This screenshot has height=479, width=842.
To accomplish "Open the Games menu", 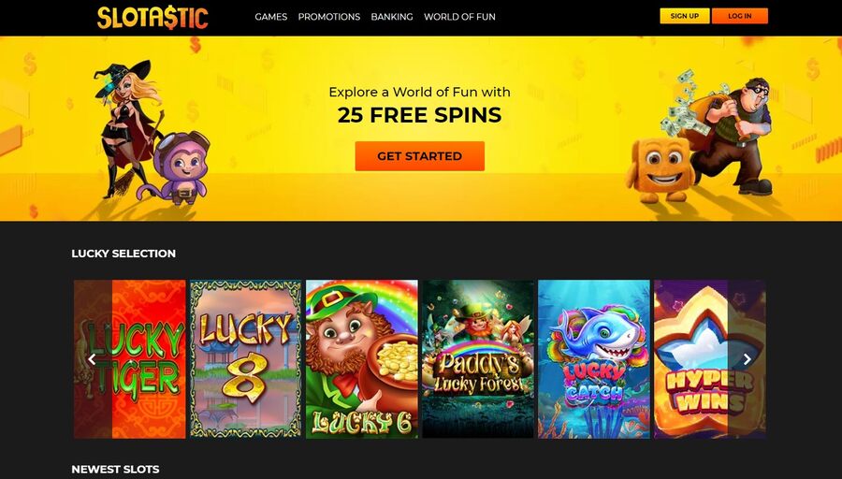I will point(271,17).
